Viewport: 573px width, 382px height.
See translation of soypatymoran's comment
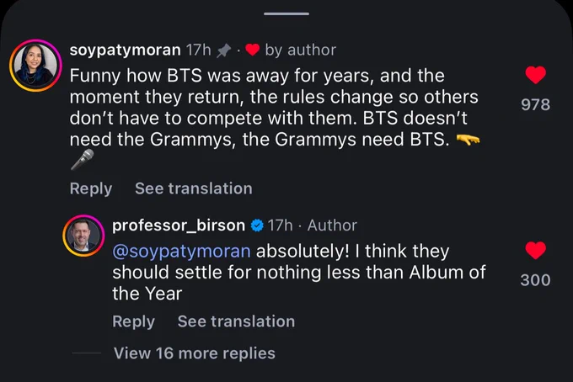(x=194, y=188)
